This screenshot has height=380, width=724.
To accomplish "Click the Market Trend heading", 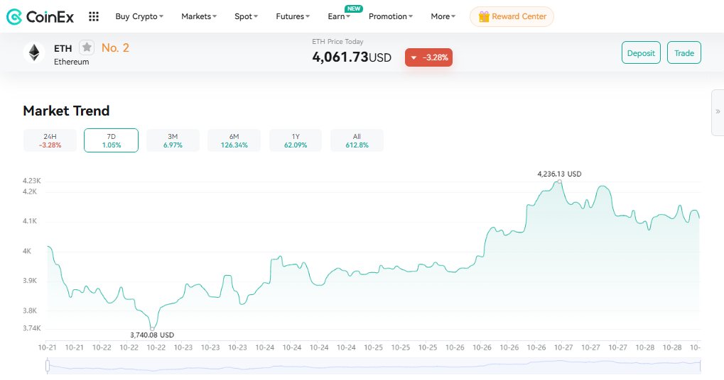I will click(x=67, y=111).
